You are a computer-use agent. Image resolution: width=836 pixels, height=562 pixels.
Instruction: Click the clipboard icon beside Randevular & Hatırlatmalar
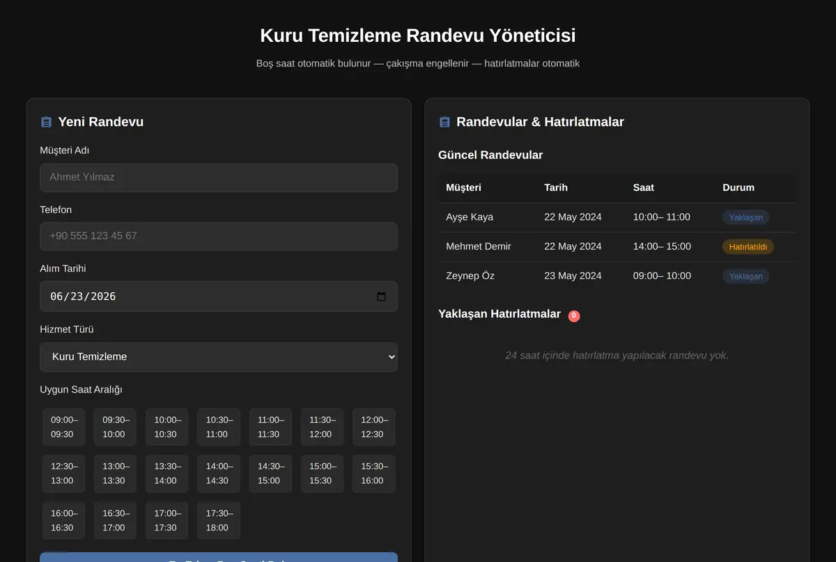coord(444,122)
